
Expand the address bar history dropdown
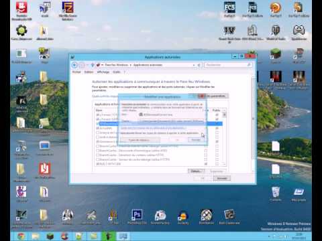point(194,65)
